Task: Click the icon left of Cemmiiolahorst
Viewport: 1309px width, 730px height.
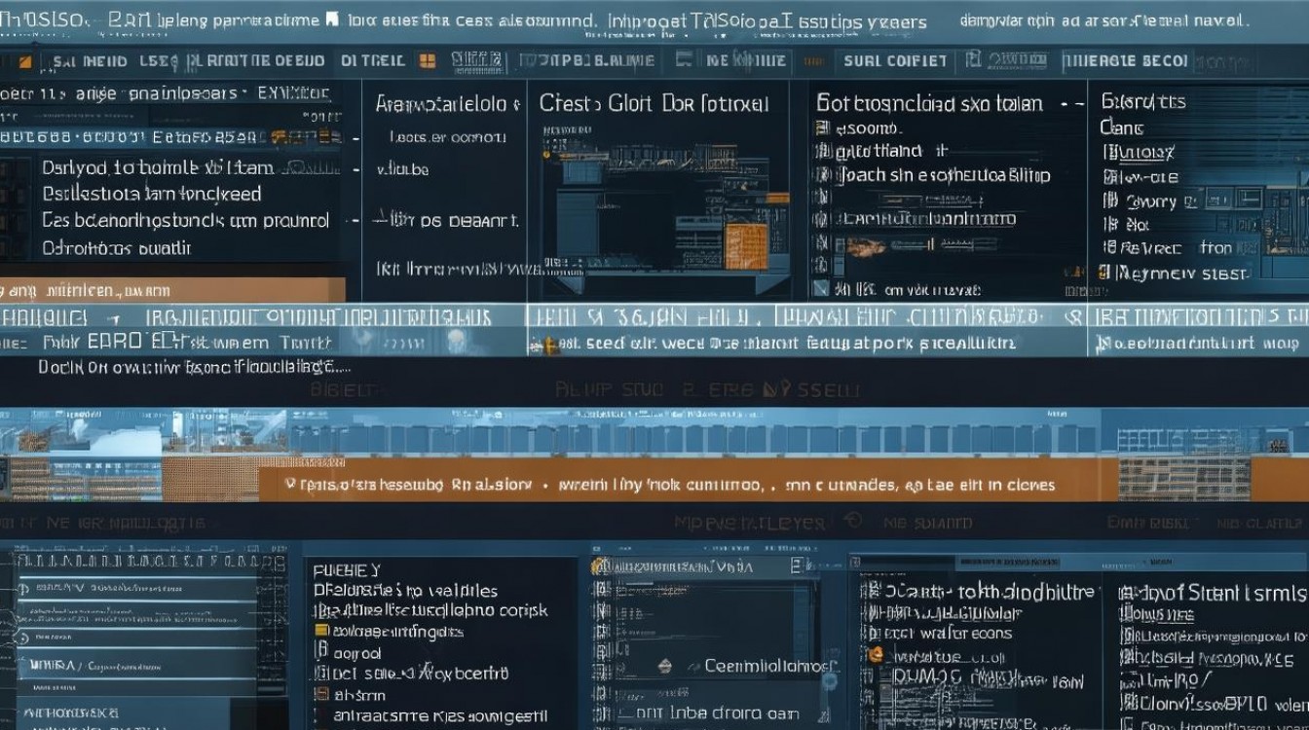Action: (665, 667)
